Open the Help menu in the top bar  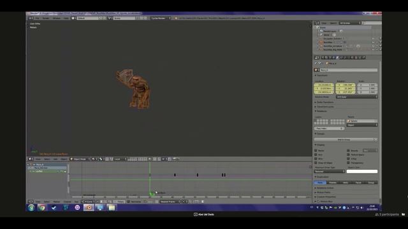(x=66, y=18)
